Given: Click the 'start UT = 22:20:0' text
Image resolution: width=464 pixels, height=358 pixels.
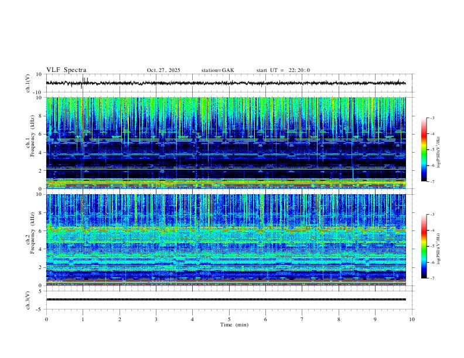Looking at the screenshot, I should [x=283, y=70].
